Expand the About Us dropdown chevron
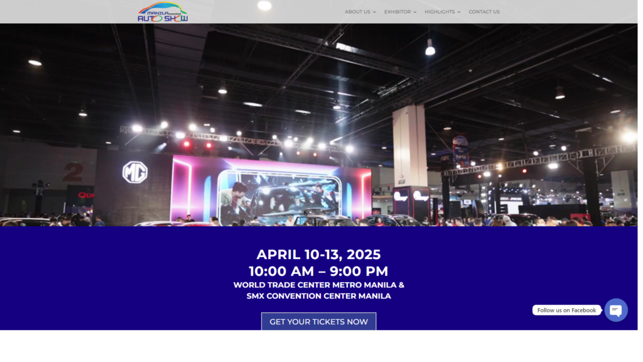Screen dimensions: 643x362 click(x=374, y=13)
